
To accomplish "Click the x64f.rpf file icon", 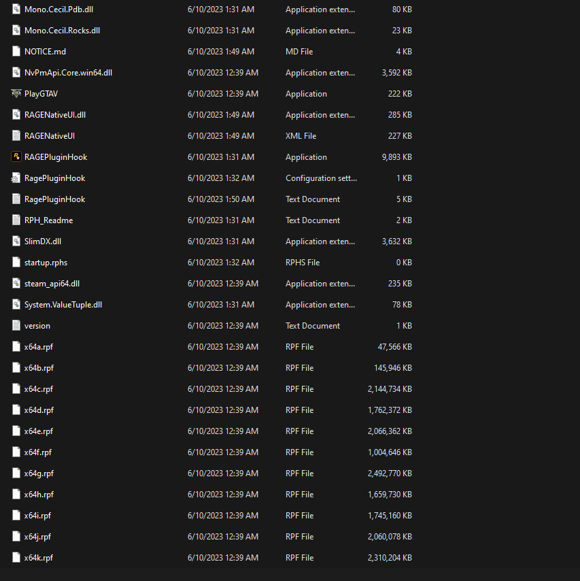I will pos(16,452).
